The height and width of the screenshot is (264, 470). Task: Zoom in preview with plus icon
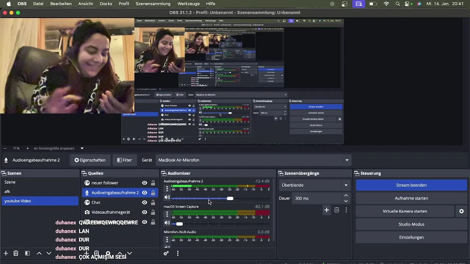tap(28, 148)
